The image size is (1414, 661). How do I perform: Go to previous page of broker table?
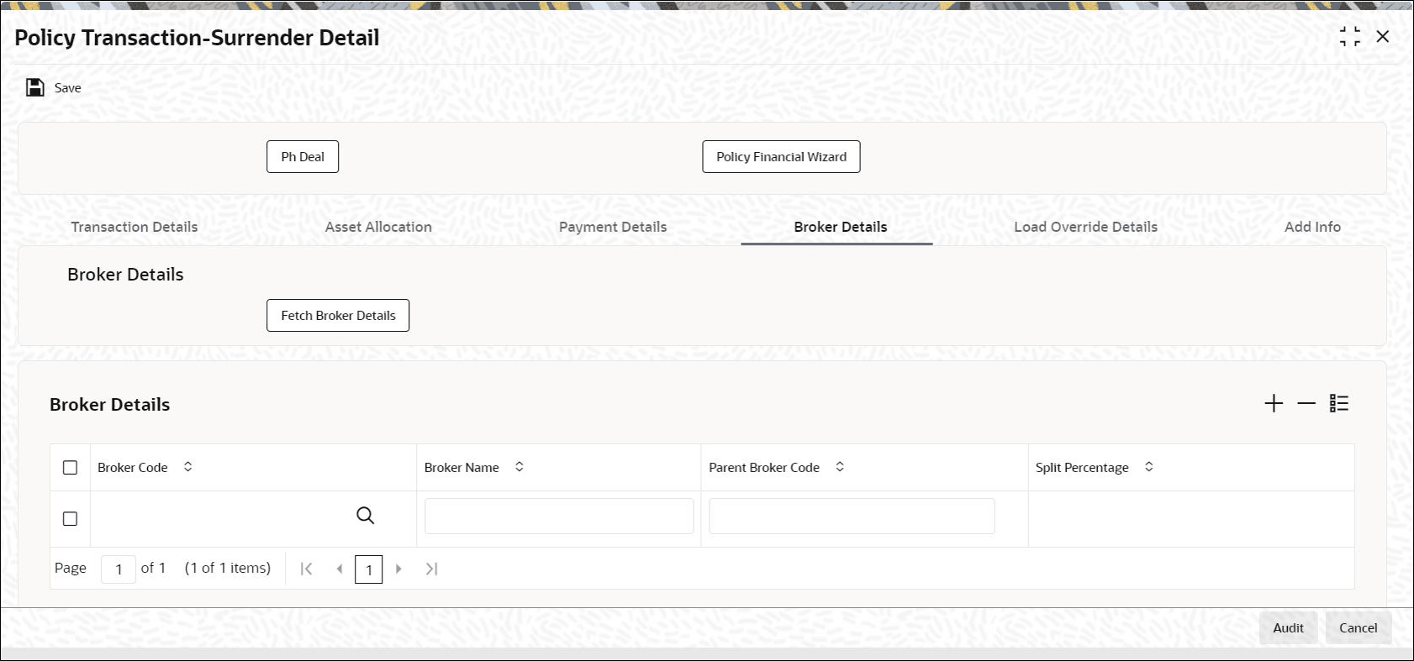pos(339,569)
